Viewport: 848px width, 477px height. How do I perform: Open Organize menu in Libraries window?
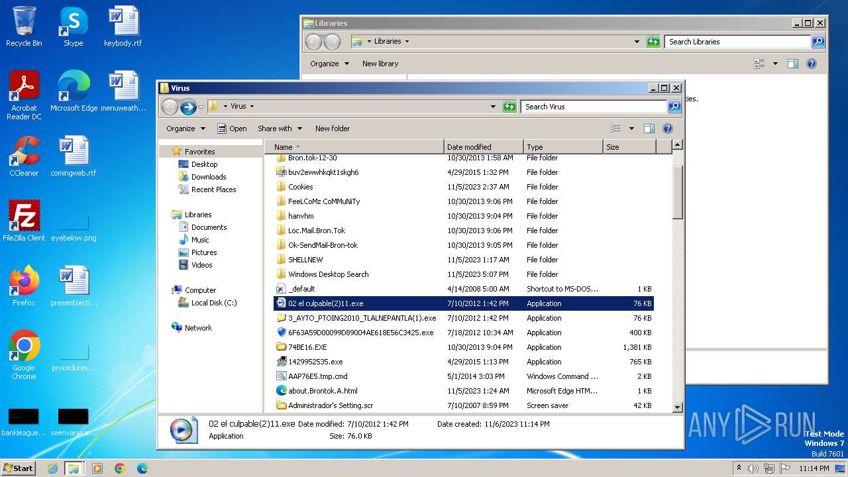tap(329, 64)
